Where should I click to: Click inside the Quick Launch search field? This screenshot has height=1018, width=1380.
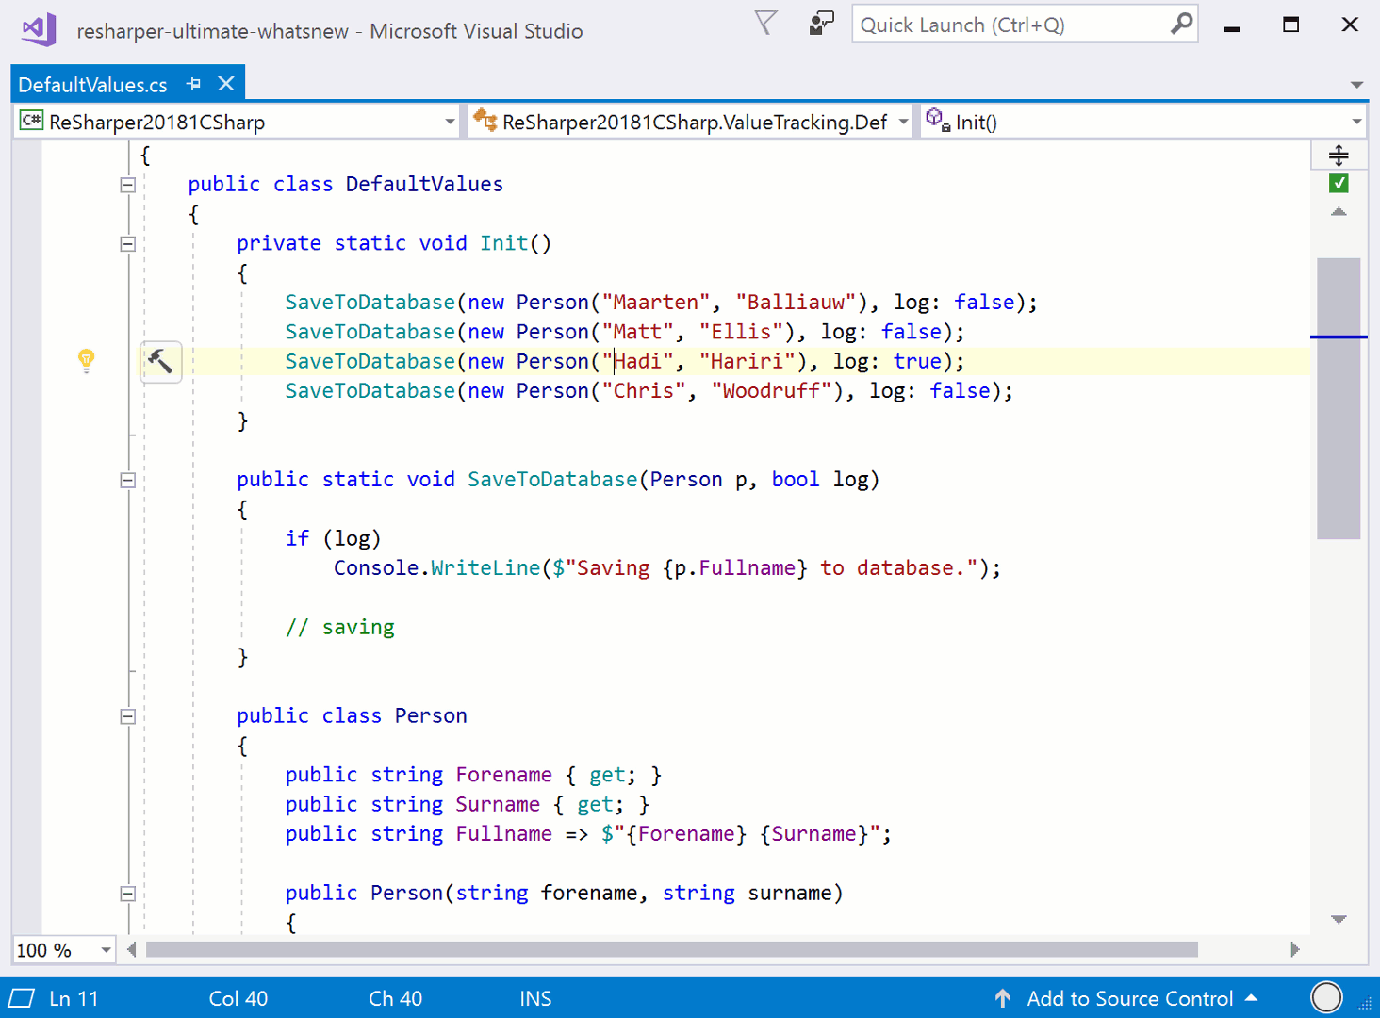point(1009,25)
